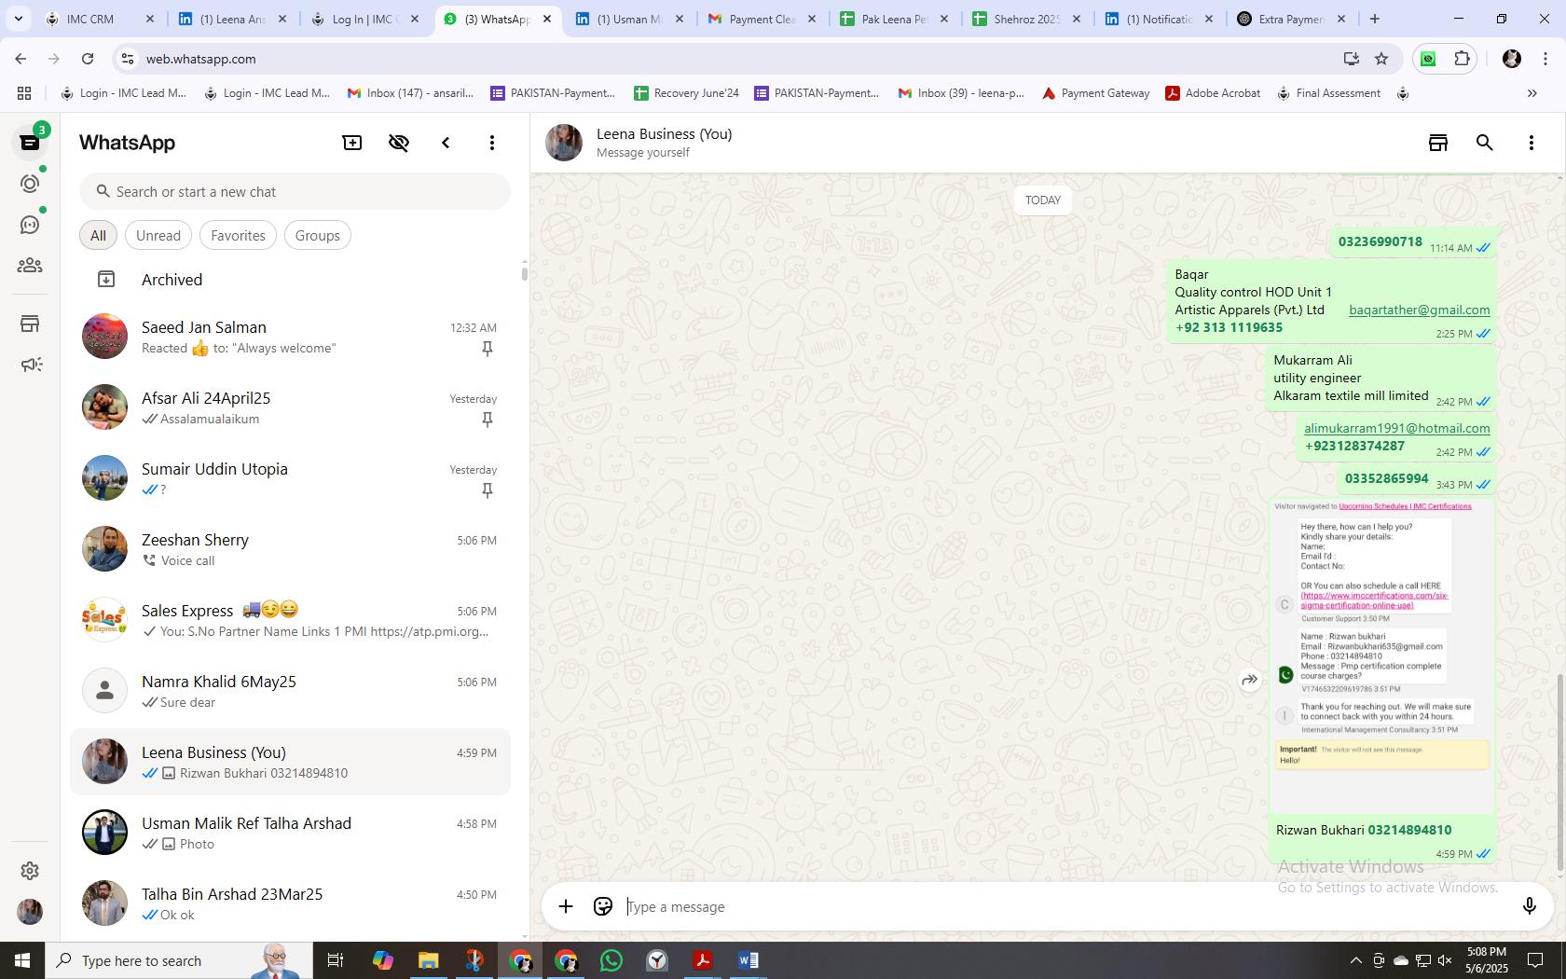Select the Groups filter chip
1566x979 pixels.
(x=318, y=236)
